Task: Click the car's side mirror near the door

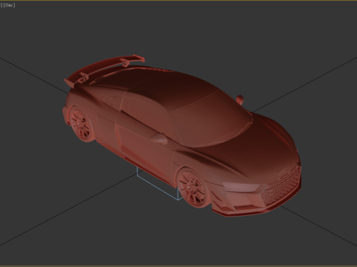Action: click(159, 138)
